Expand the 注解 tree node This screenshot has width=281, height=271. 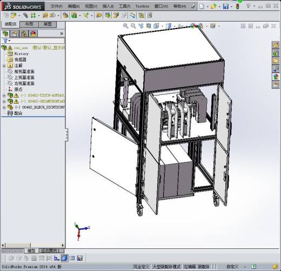[4, 66]
